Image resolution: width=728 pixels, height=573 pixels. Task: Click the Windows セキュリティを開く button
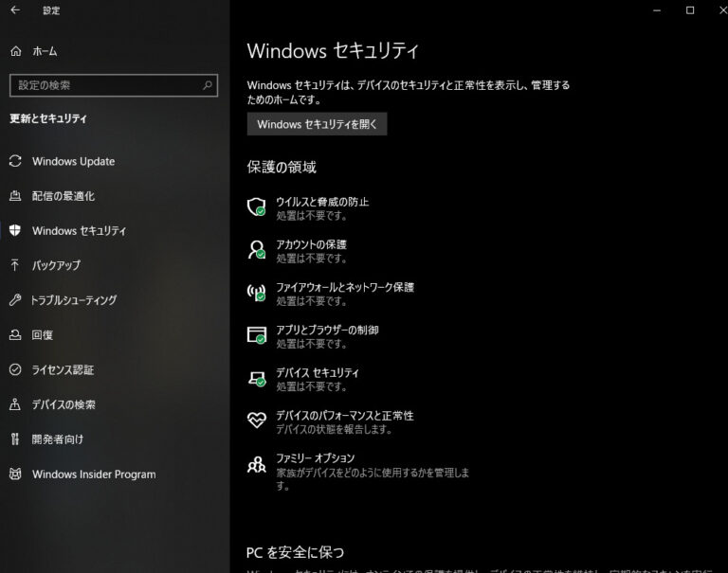(x=317, y=124)
